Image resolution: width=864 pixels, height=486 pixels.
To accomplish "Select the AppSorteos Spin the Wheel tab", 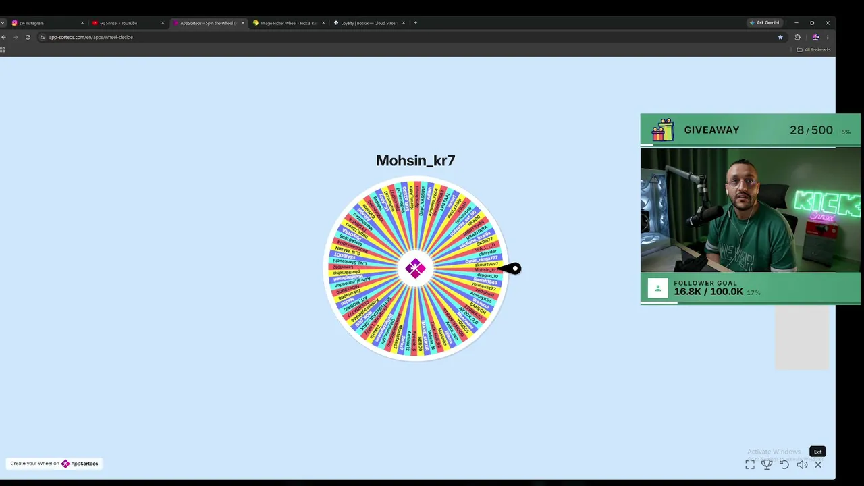I will pyautogui.click(x=209, y=23).
